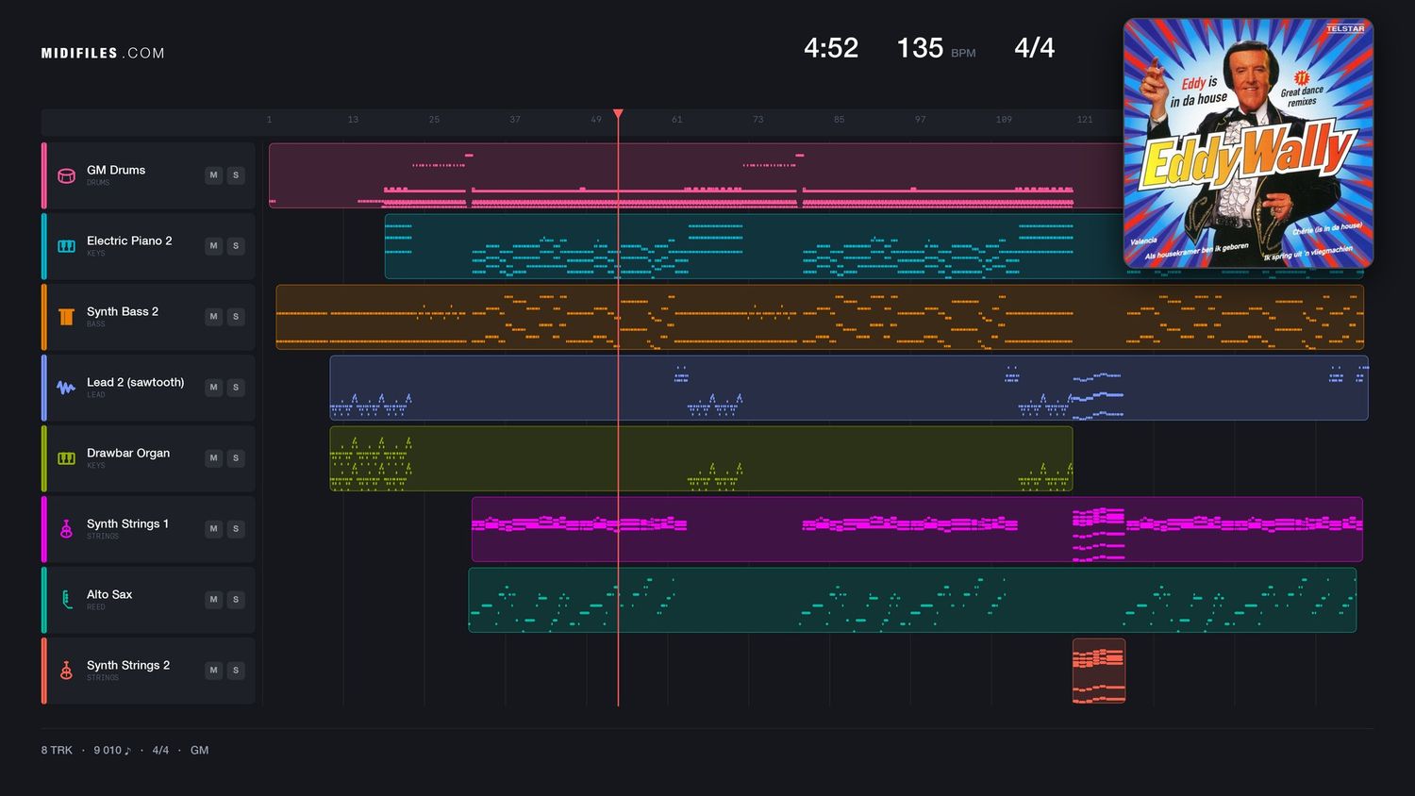Viewport: 1415px width, 796px height.
Task: Select the Lead 2 (sawtooth) MIDI clip
Action: coord(849,388)
